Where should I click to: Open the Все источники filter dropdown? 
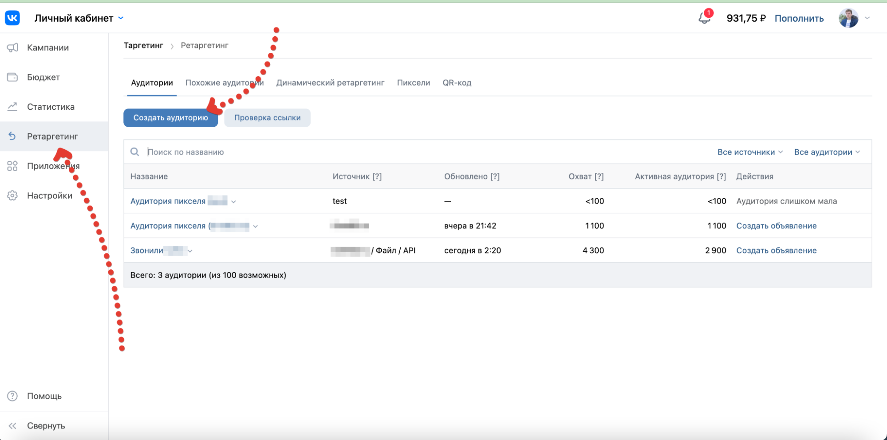(x=749, y=152)
